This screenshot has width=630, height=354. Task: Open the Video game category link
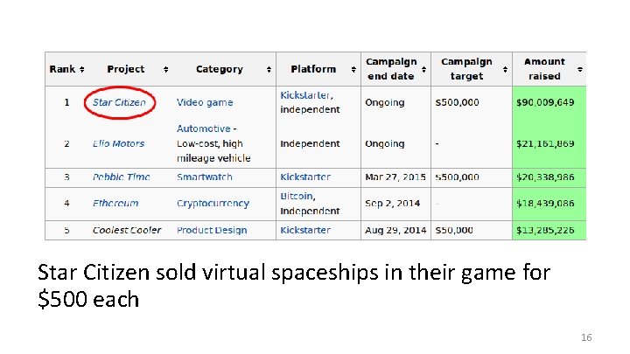204,102
